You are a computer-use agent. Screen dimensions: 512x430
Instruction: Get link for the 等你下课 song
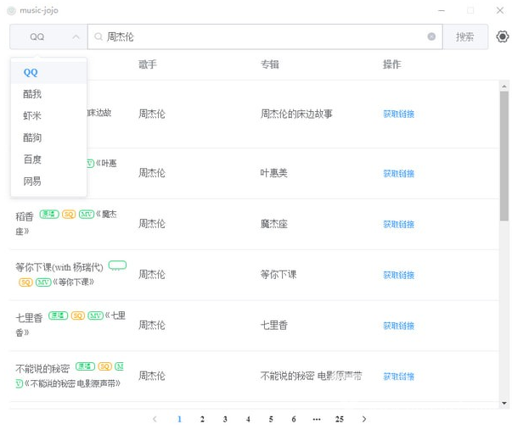coord(398,275)
